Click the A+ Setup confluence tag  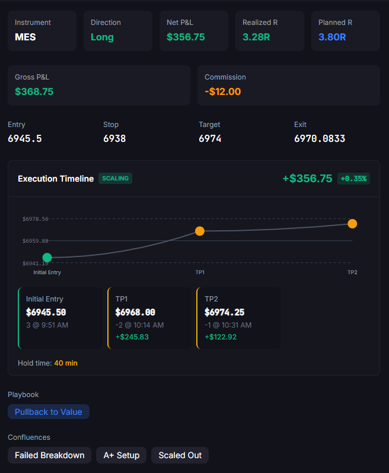[122, 455]
